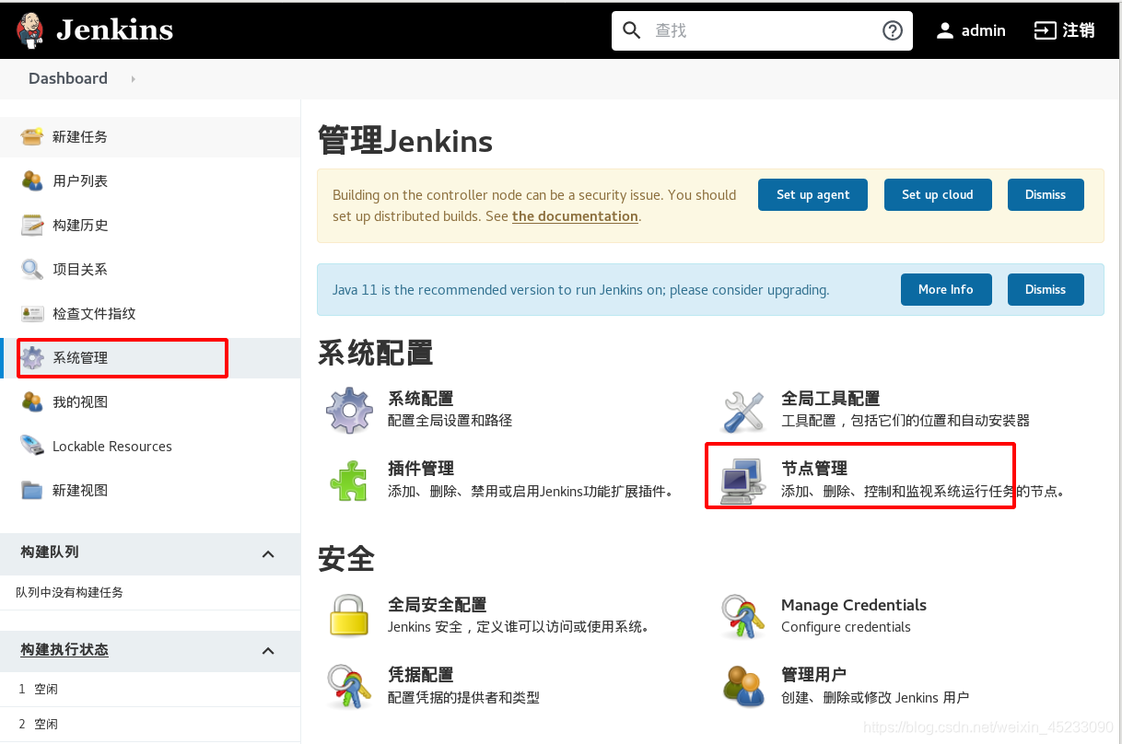
Task: Dismiss the controller node security warning
Action: click(1046, 194)
